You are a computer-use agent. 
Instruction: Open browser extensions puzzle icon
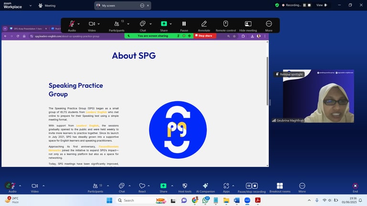pos(243,36)
